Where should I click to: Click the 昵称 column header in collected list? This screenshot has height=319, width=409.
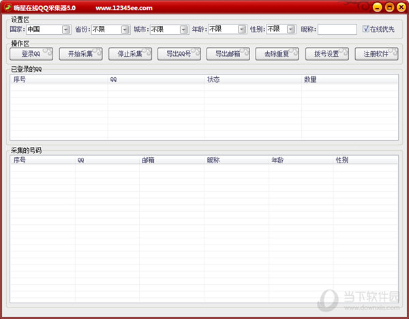pyautogui.click(x=237, y=160)
